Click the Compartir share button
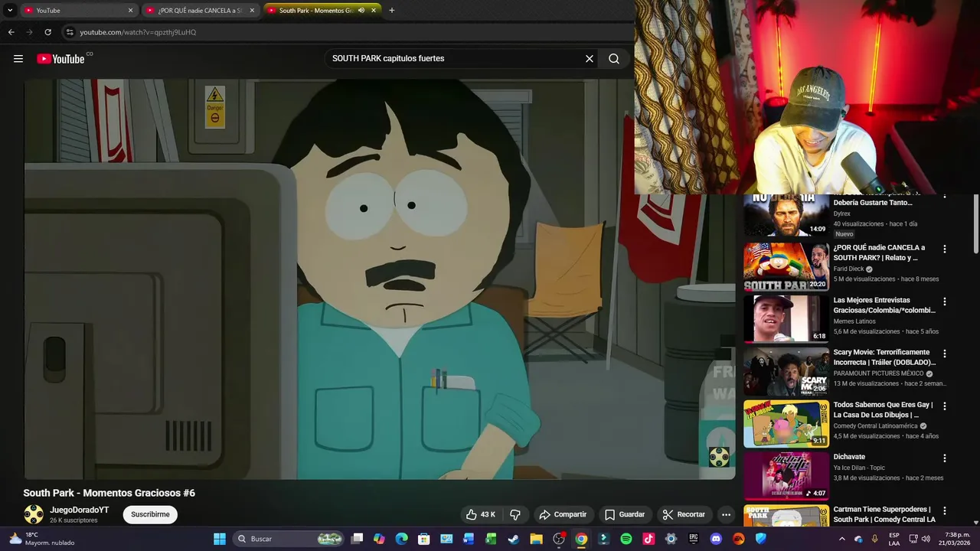 click(x=563, y=514)
